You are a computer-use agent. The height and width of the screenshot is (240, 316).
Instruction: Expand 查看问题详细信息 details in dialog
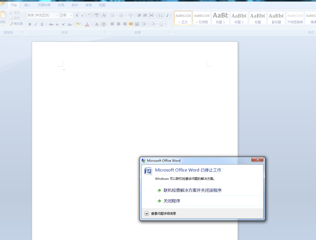pyautogui.click(x=147, y=213)
